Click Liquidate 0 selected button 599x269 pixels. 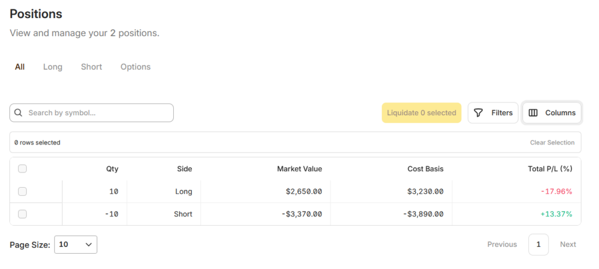421,113
